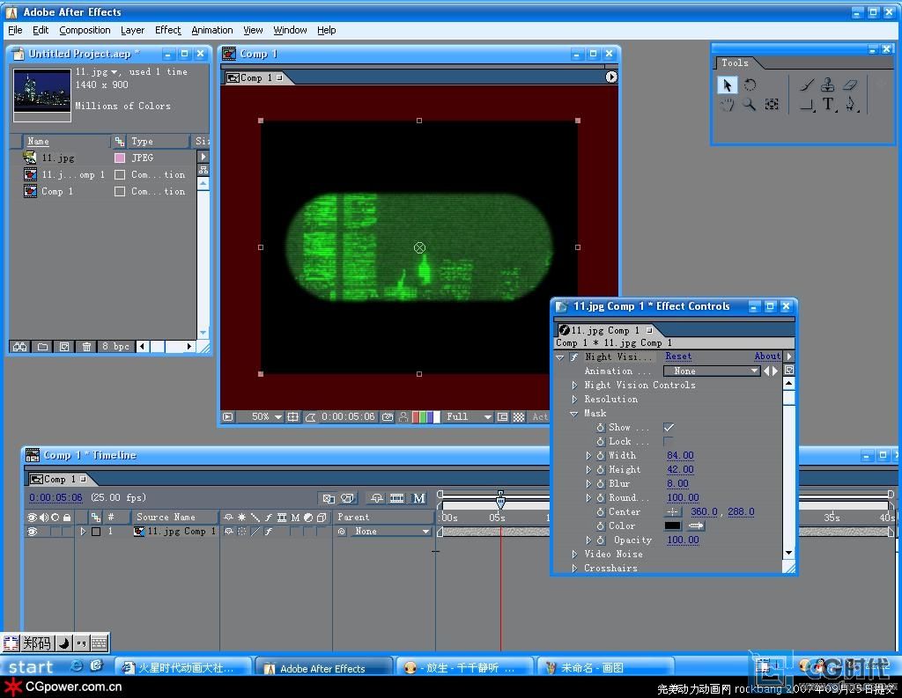Open the 50% magnification dropdown
The image size is (902, 698).
tap(266, 417)
